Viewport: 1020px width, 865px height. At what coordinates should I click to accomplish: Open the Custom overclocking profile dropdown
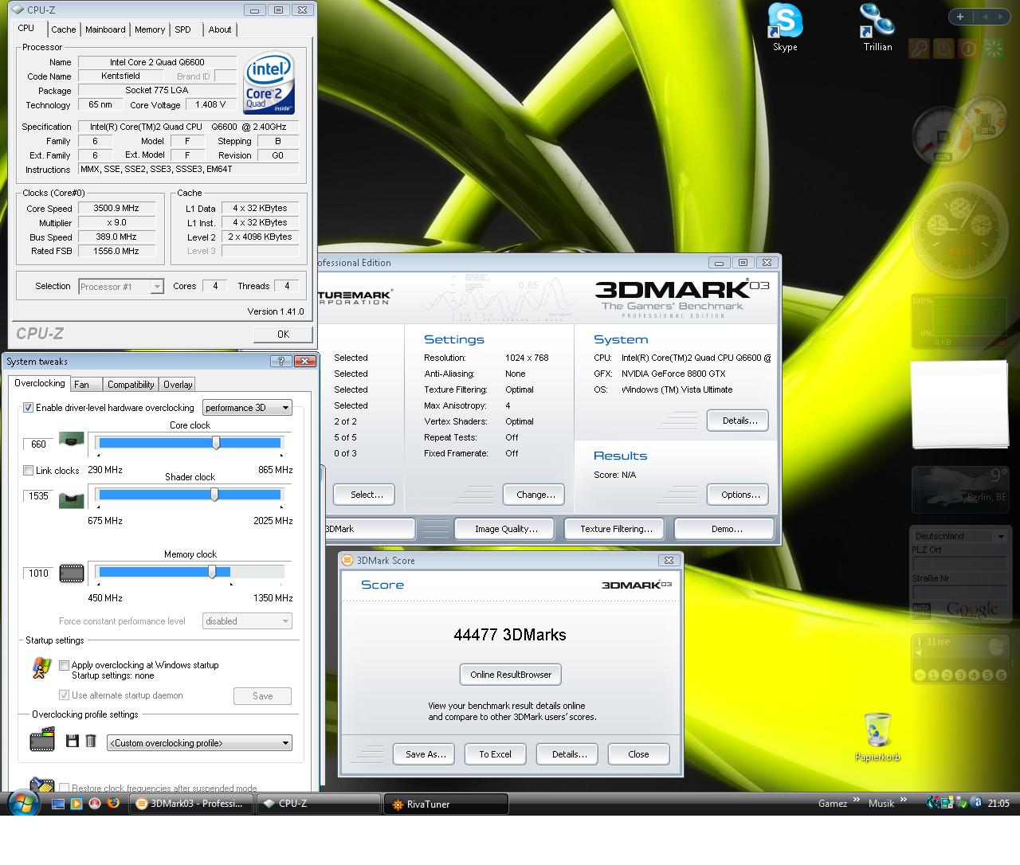pos(199,743)
